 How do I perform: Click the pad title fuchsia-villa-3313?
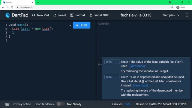click(136, 15)
